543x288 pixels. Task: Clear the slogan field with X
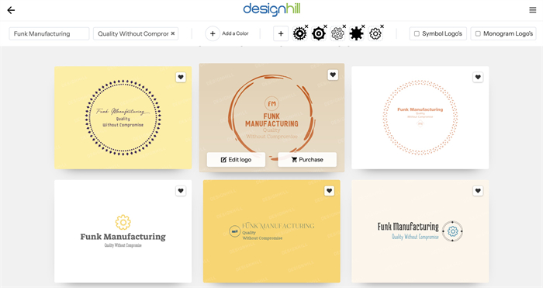173,33
